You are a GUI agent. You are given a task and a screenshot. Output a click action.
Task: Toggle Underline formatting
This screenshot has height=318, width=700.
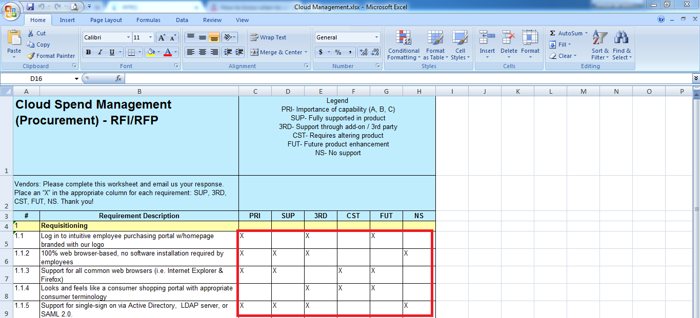click(111, 52)
